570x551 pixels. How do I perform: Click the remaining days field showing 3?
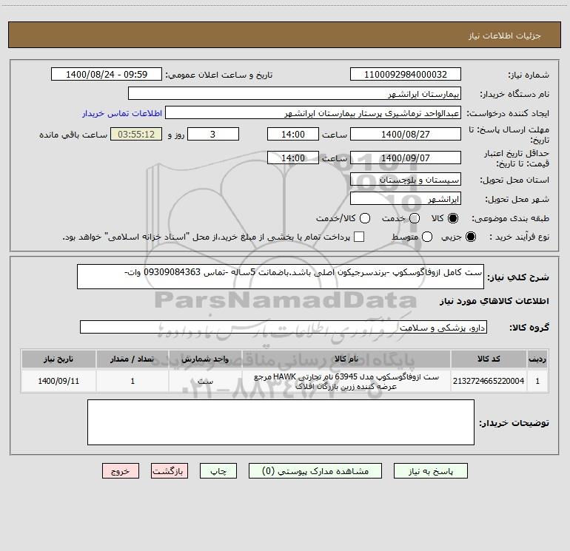[x=213, y=134]
